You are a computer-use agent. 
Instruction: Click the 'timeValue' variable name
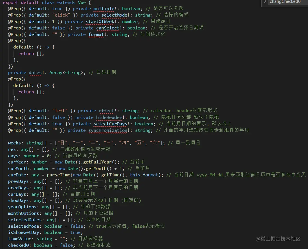(x=20, y=239)
